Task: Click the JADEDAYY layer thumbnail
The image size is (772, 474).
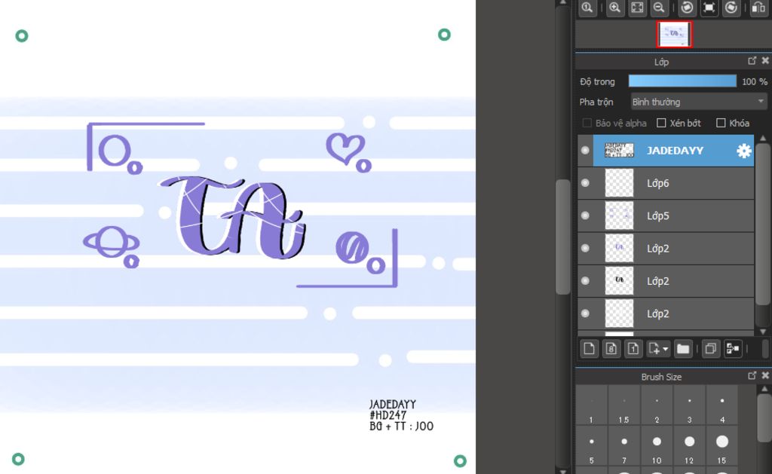Action: [x=619, y=150]
